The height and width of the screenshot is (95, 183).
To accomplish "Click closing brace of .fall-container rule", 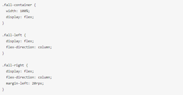I will click(x=3, y=23).
